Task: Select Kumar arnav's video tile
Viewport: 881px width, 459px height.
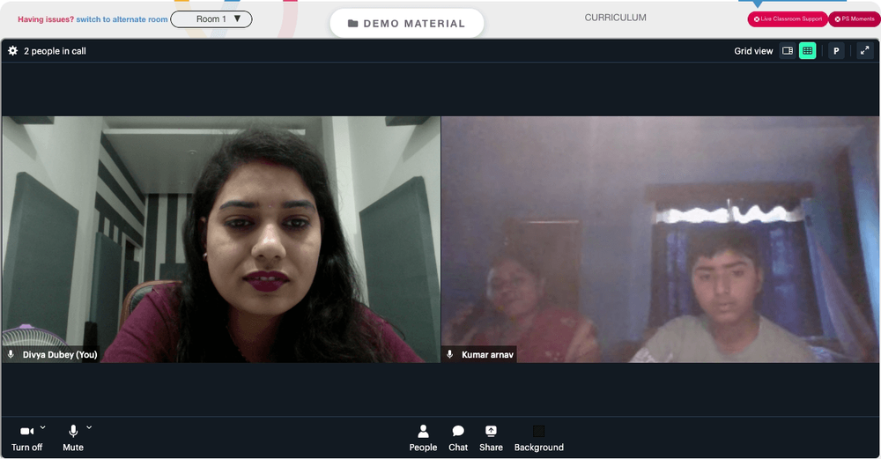Action: click(660, 240)
